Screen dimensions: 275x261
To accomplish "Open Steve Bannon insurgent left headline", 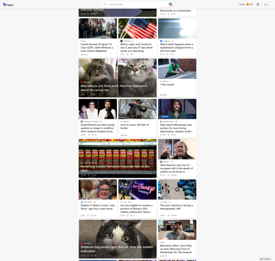I will coord(176,168).
